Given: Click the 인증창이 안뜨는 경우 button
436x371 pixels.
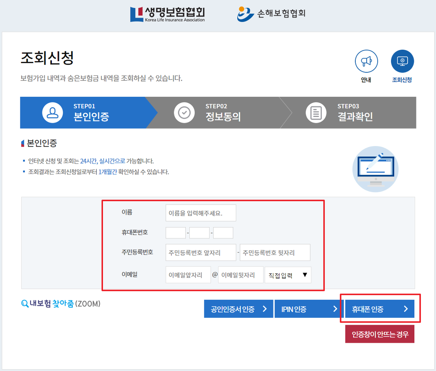Looking at the screenshot, I should point(380,334).
